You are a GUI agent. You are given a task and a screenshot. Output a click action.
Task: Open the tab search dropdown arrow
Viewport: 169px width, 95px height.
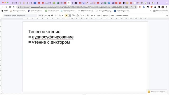click(x=167, y=3)
